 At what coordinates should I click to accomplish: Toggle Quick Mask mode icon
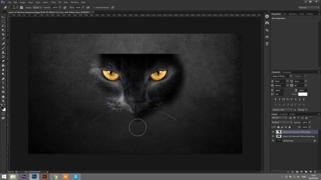[3, 114]
